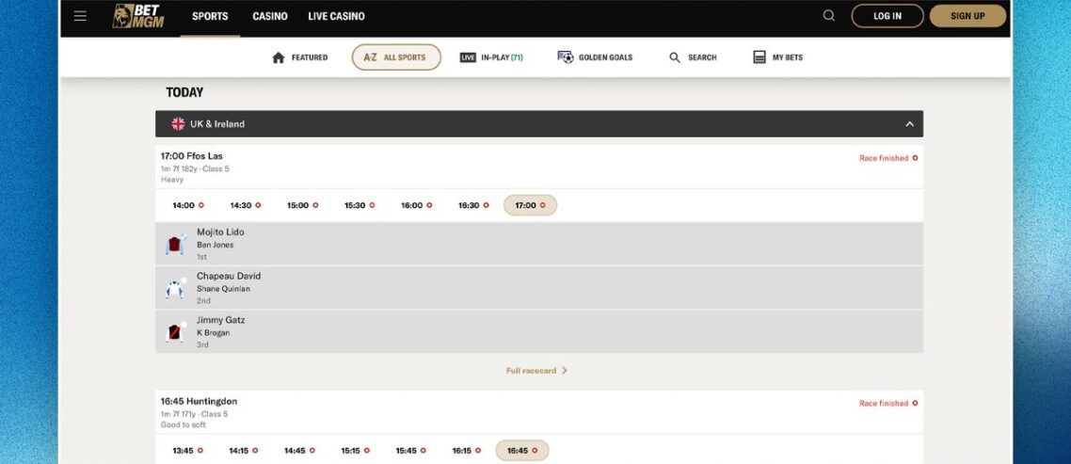1071x464 pixels.
Task: Open the Live Casino tab
Action: pos(336,16)
